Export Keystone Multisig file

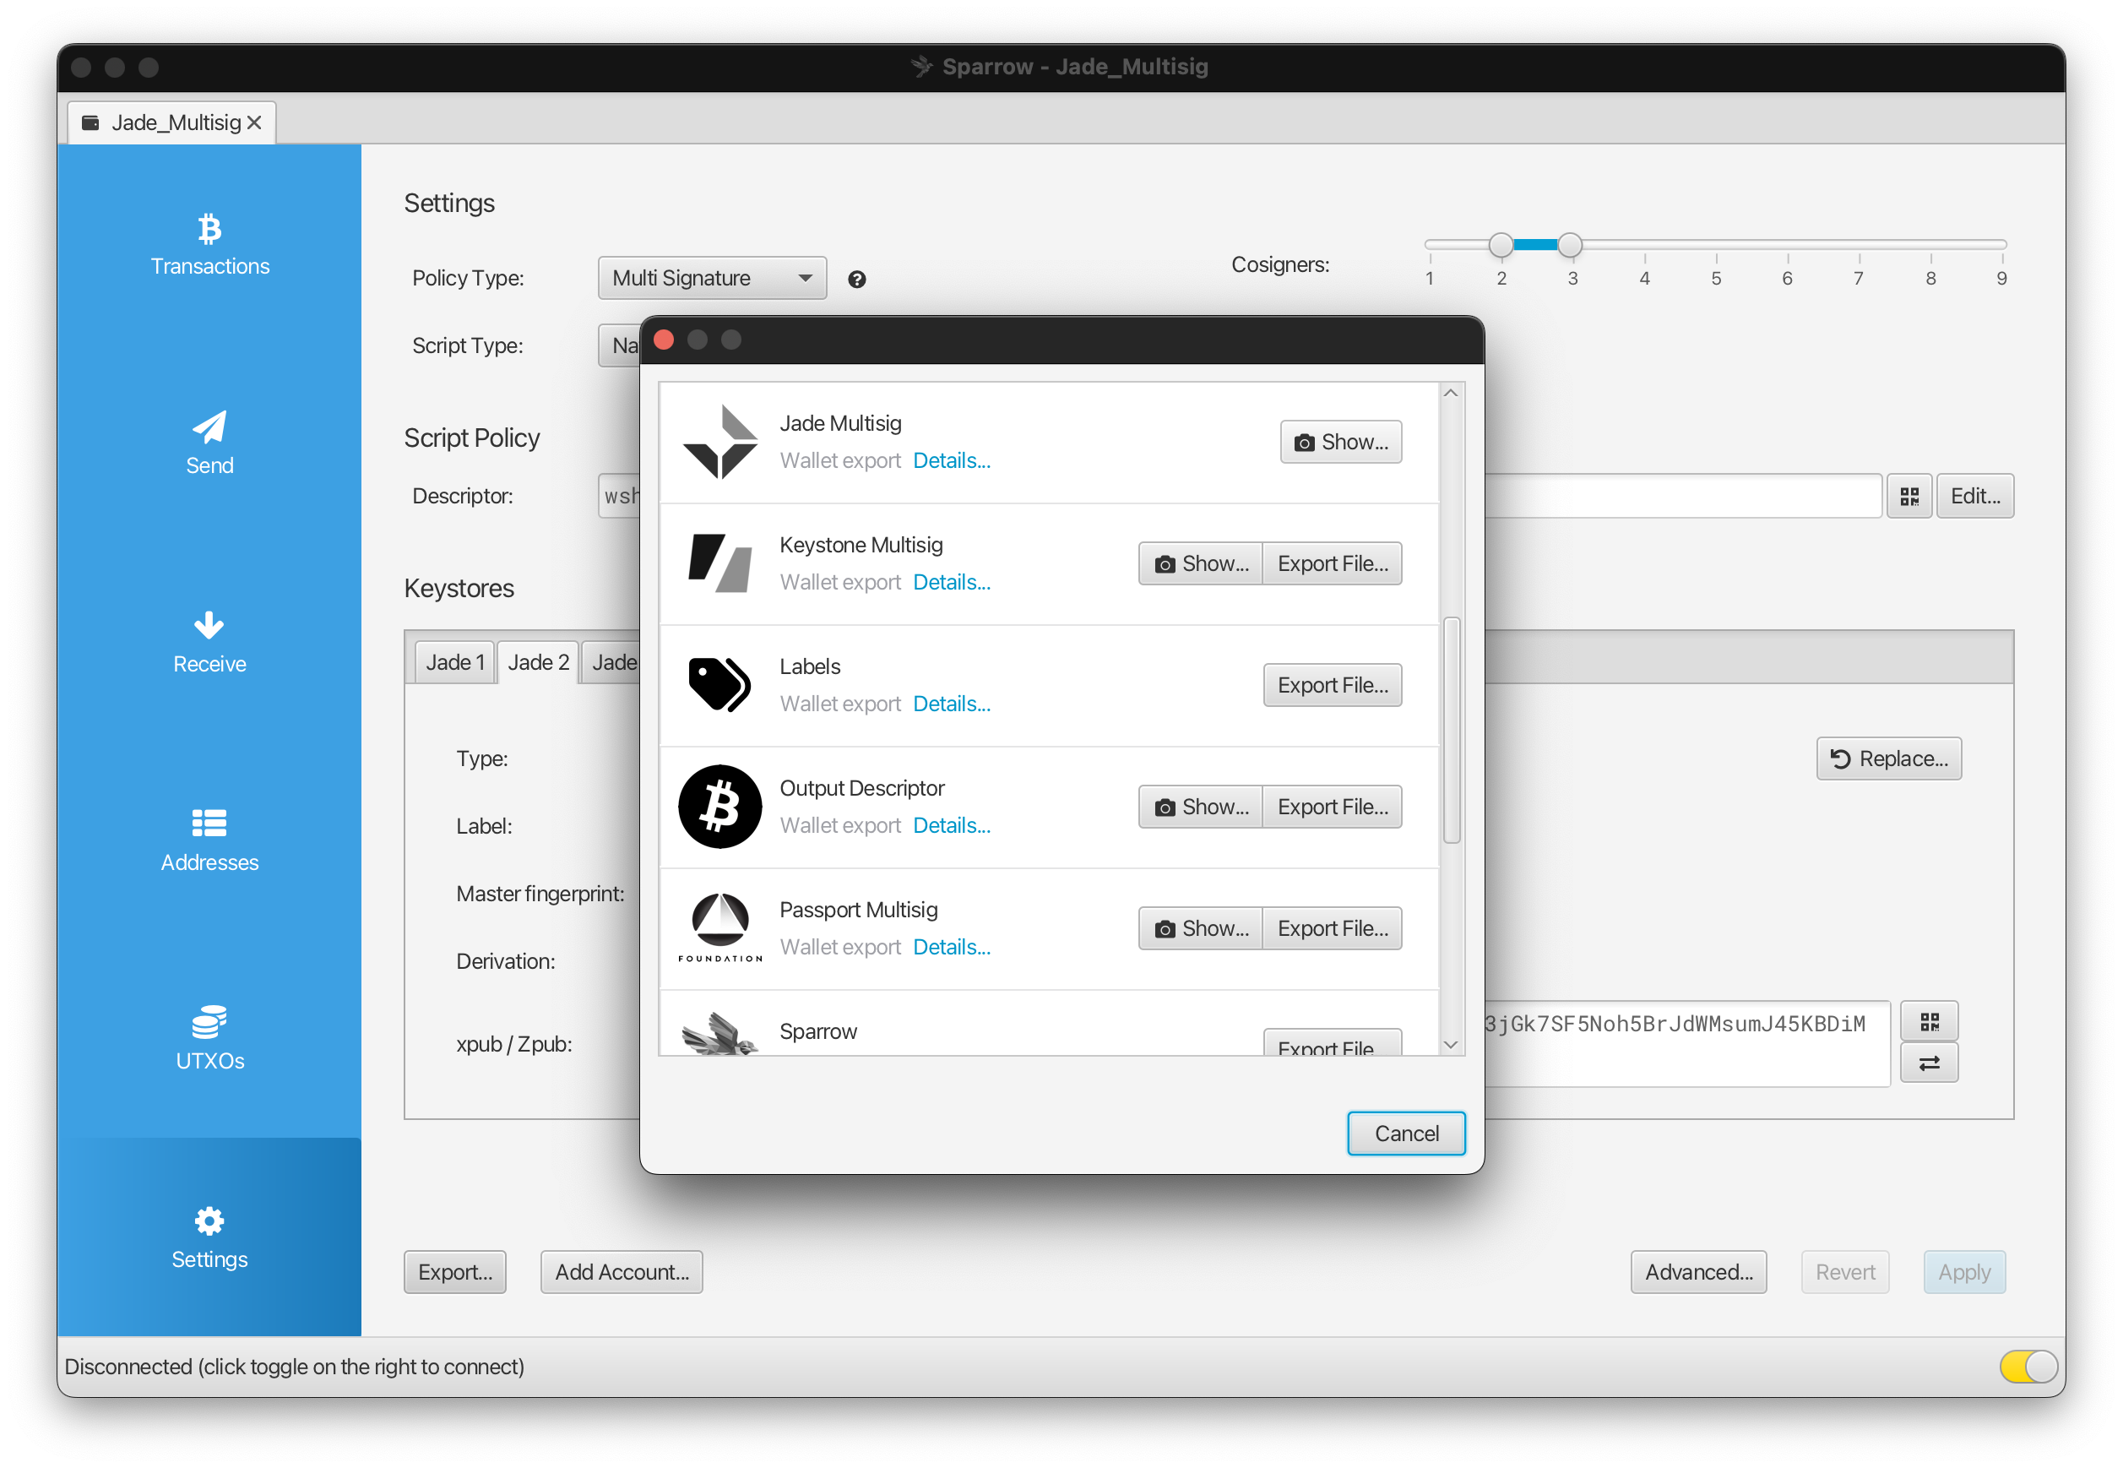point(1333,564)
